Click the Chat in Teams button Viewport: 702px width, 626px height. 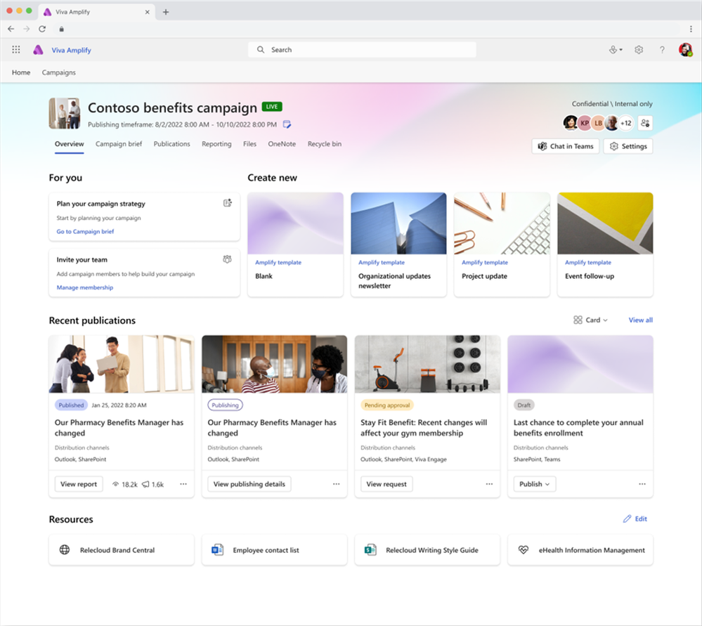tap(566, 146)
